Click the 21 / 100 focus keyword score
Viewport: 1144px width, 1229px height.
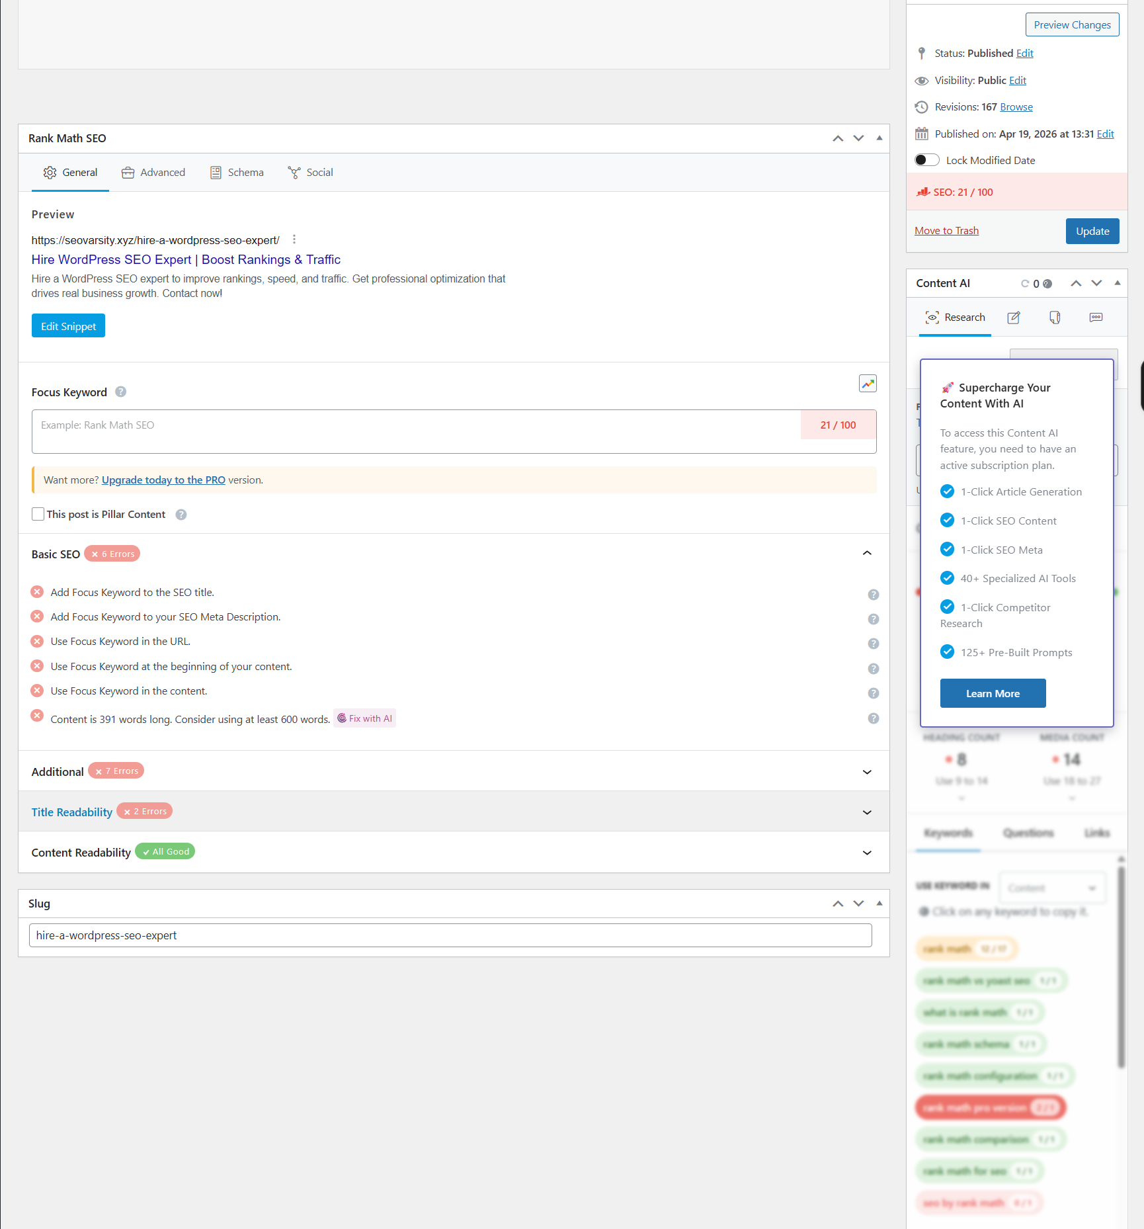[x=838, y=425]
